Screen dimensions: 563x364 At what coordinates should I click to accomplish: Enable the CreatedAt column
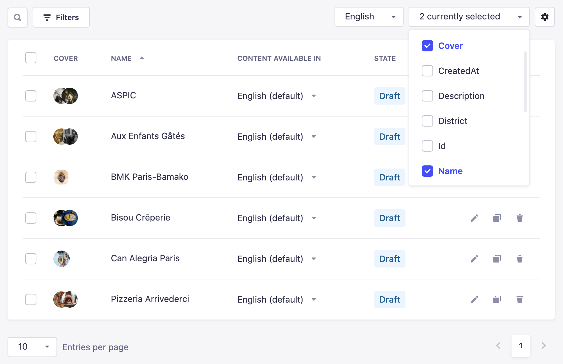pyautogui.click(x=427, y=71)
